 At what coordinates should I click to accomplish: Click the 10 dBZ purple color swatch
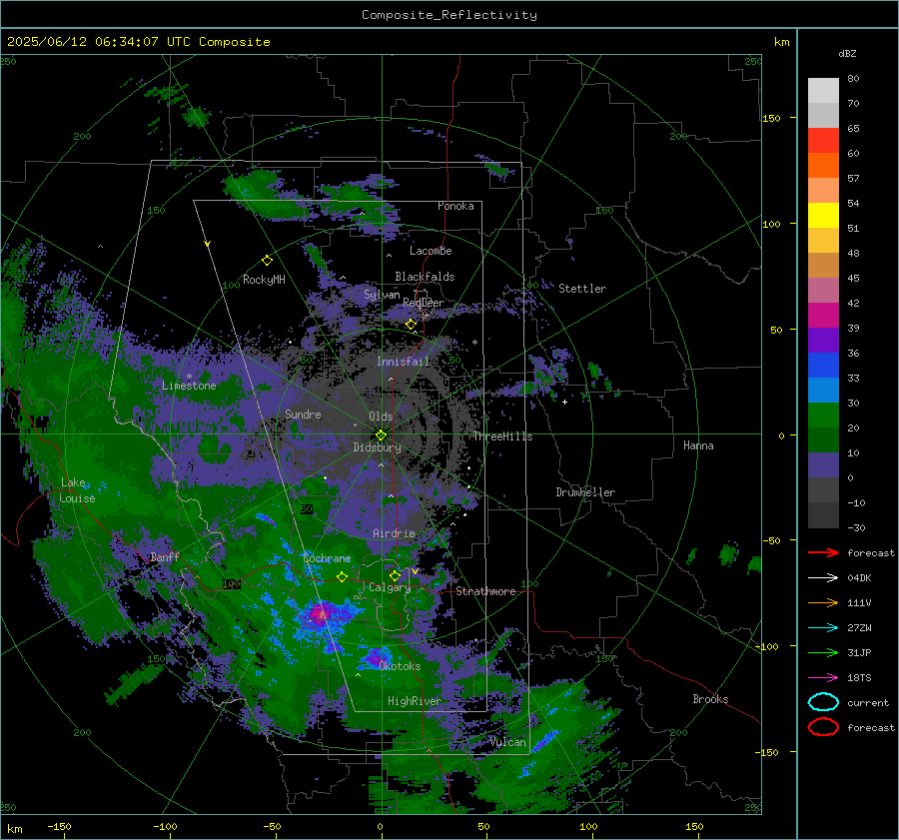tap(823, 464)
